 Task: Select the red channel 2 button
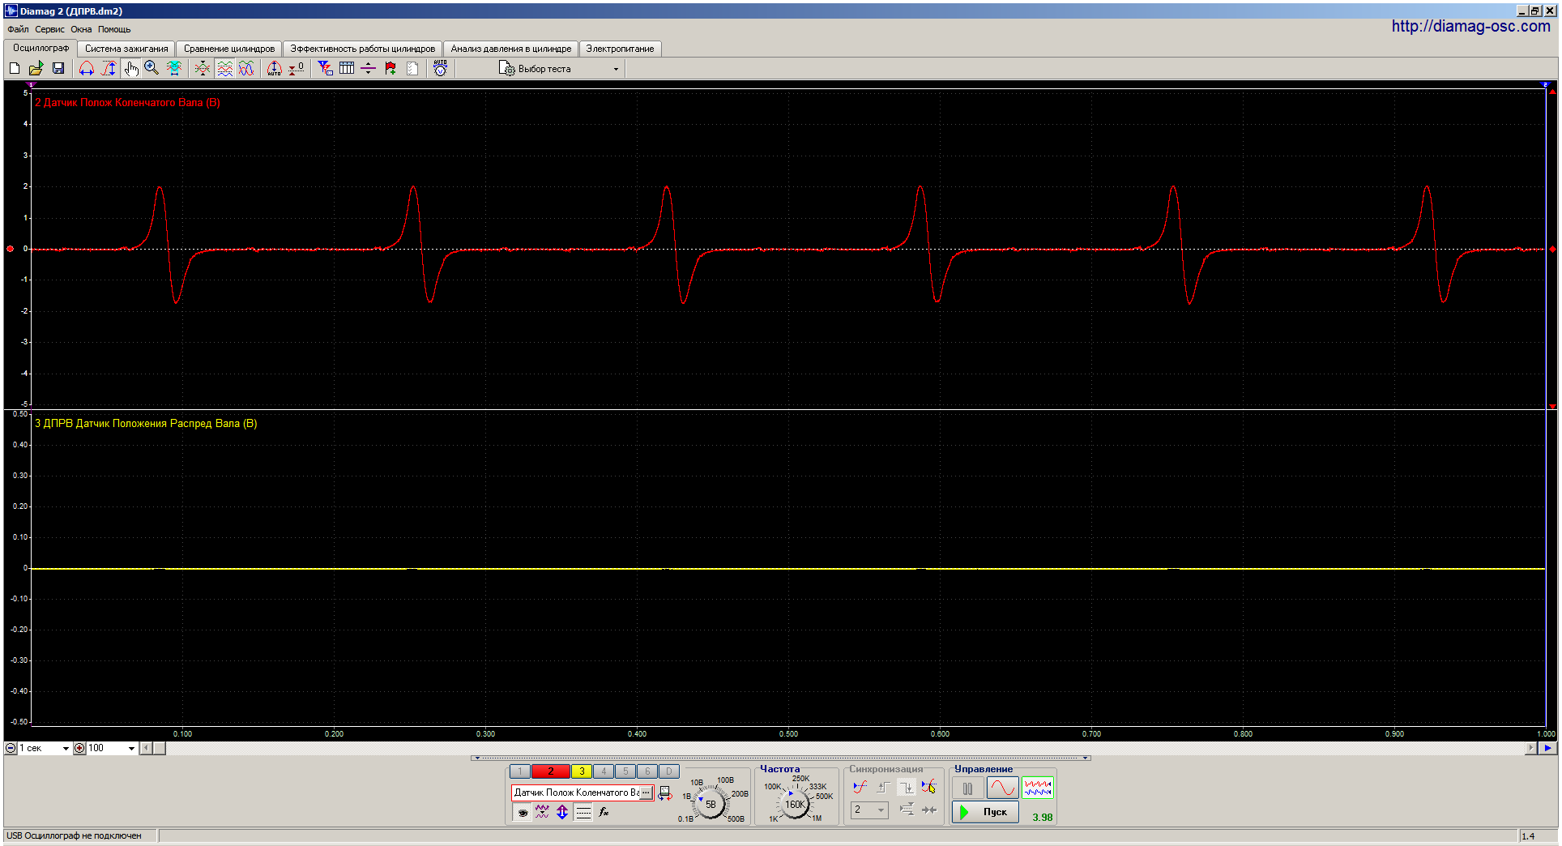click(x=551, y=771)
